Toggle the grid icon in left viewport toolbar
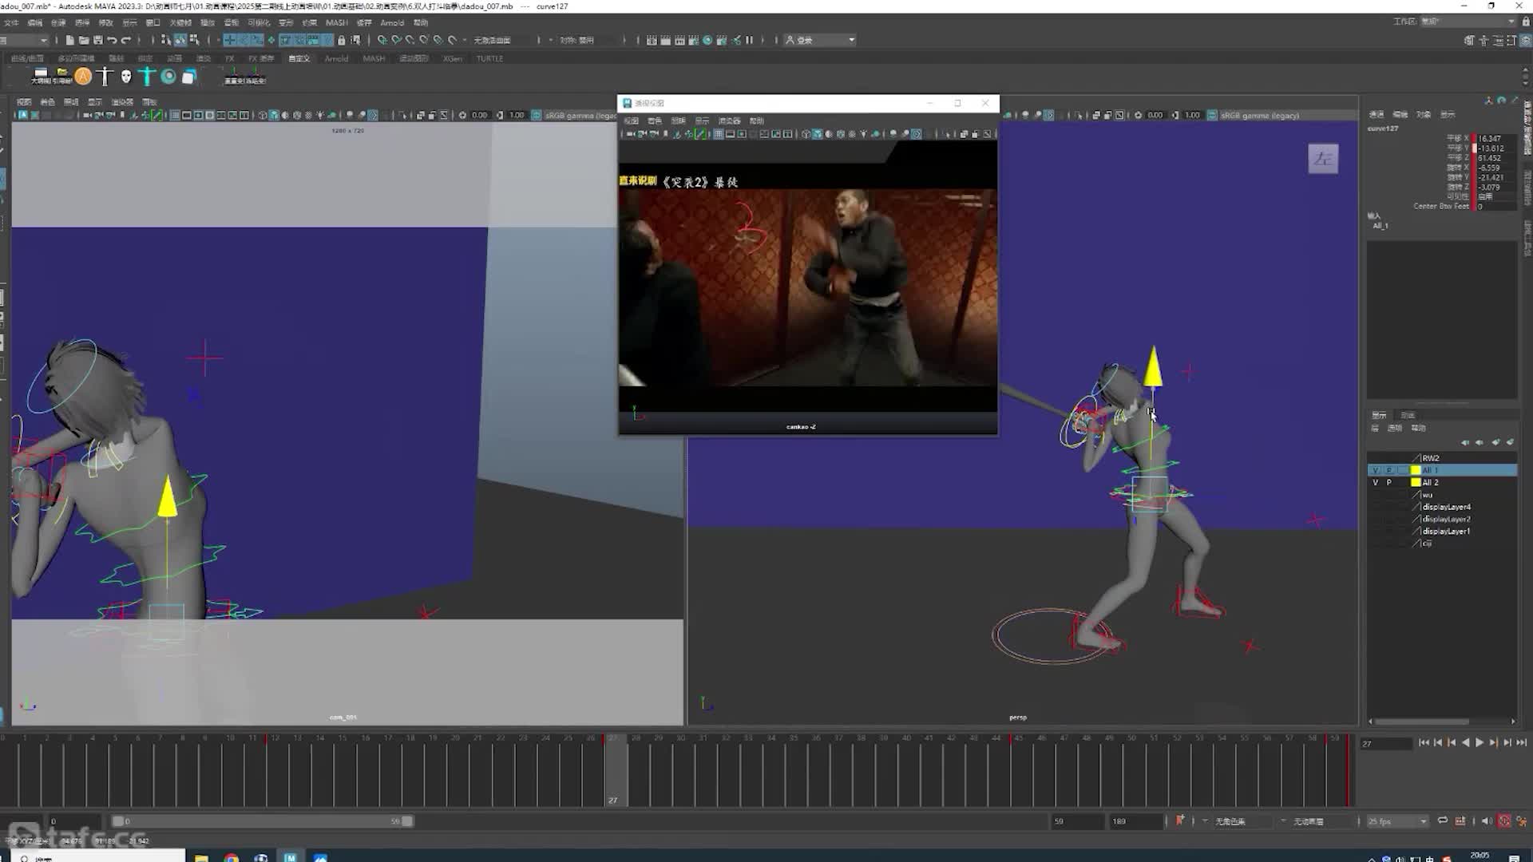 (175, 115)
